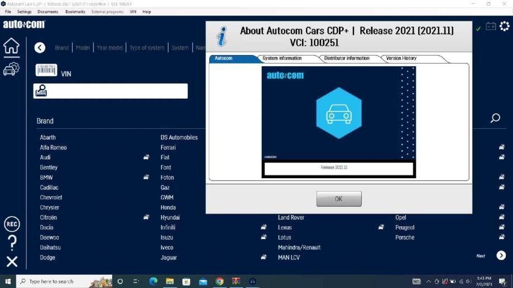Screen dimensions: 513x288
Task: Select brand Hyundai
Action: [x=170, y=217]
